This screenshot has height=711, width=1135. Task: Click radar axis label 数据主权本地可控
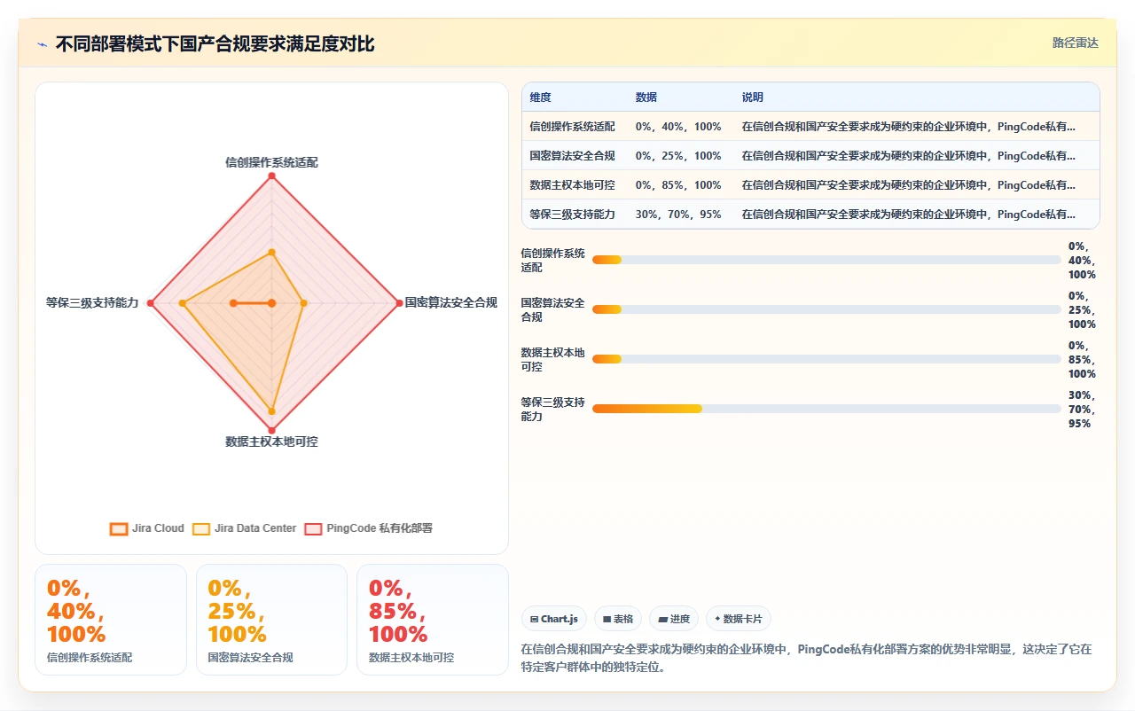tap(271, 441)
